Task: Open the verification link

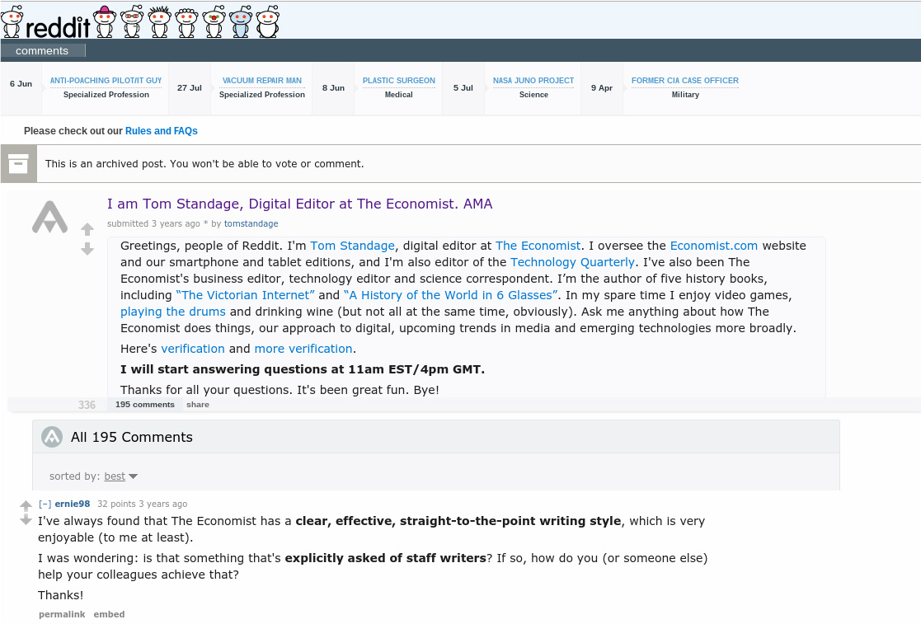Action: pos(193,349)
